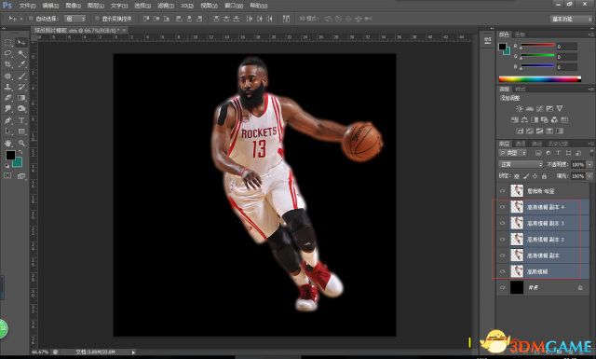Click the lock-all padlock icon
This screenshot has width=596, height=359.
coord(544,176)
